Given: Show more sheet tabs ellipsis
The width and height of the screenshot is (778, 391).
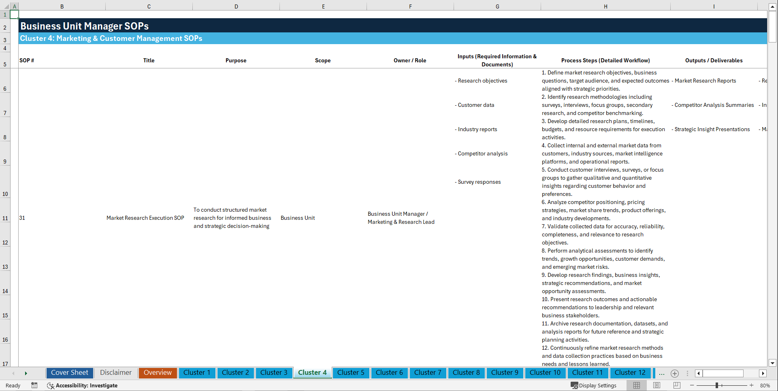Looking at the screenshot, I should (x=662, y=373).
